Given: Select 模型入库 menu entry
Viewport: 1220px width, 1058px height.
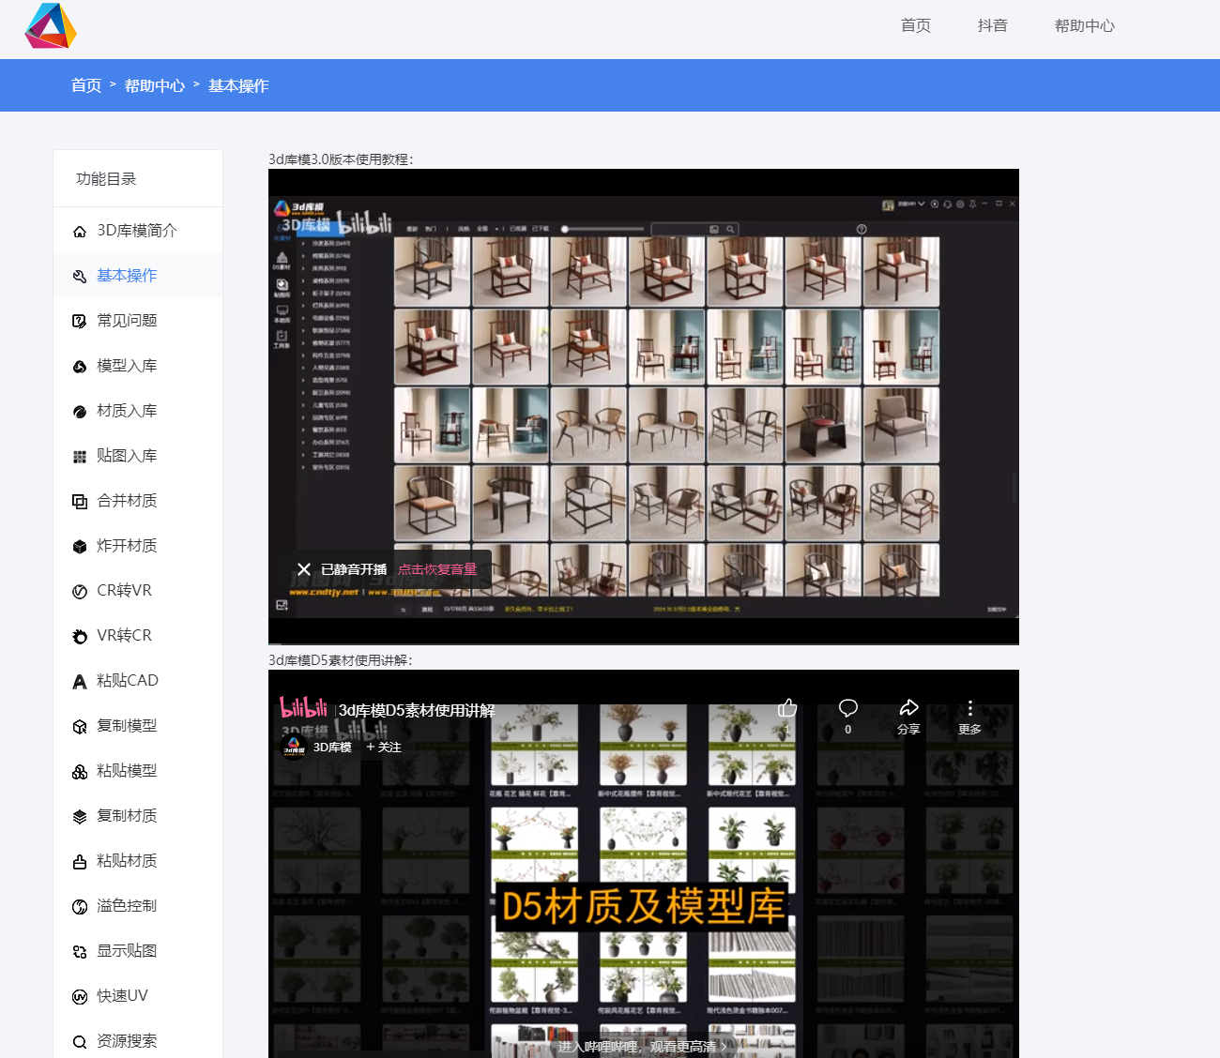Looking at the screenshot, I should click(138, 366).
